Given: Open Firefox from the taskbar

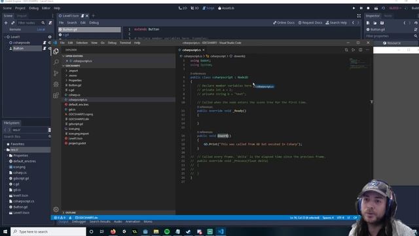Looking at the screenshot, I should (x=113, y=231).
